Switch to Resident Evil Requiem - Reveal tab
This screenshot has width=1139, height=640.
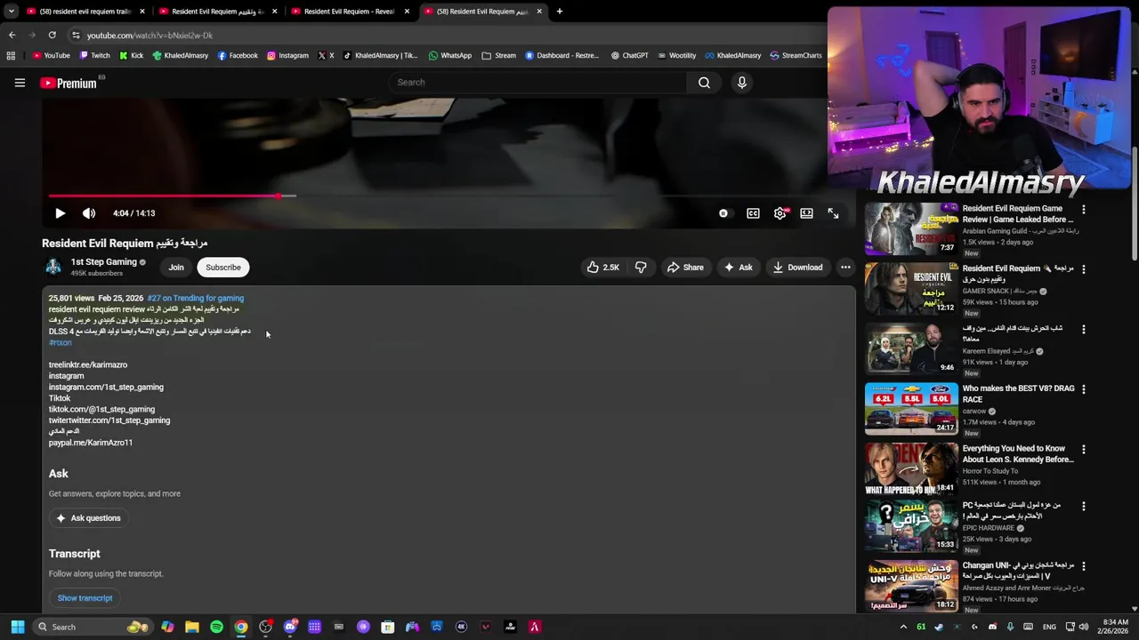(x=349, y=12)
